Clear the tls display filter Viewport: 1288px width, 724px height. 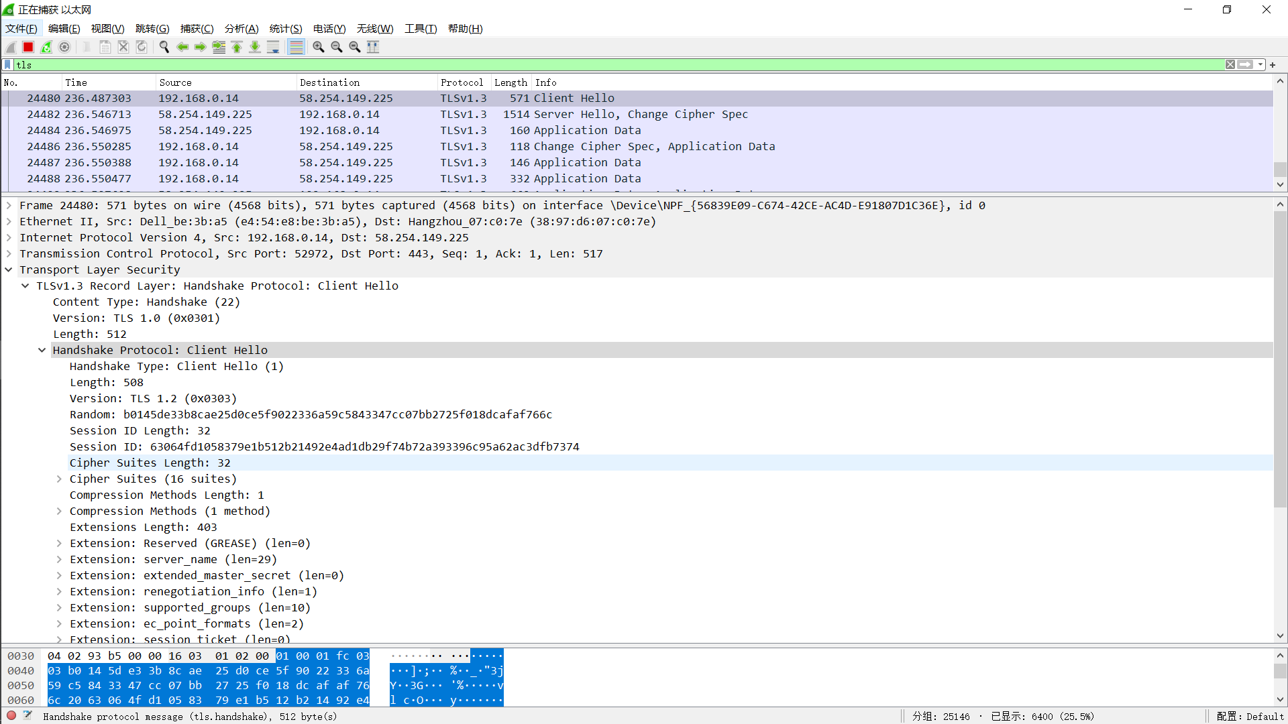coord(1230,64)
